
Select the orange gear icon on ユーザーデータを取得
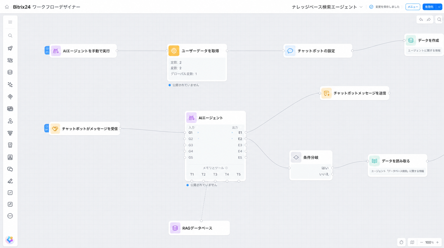[174, 51]
